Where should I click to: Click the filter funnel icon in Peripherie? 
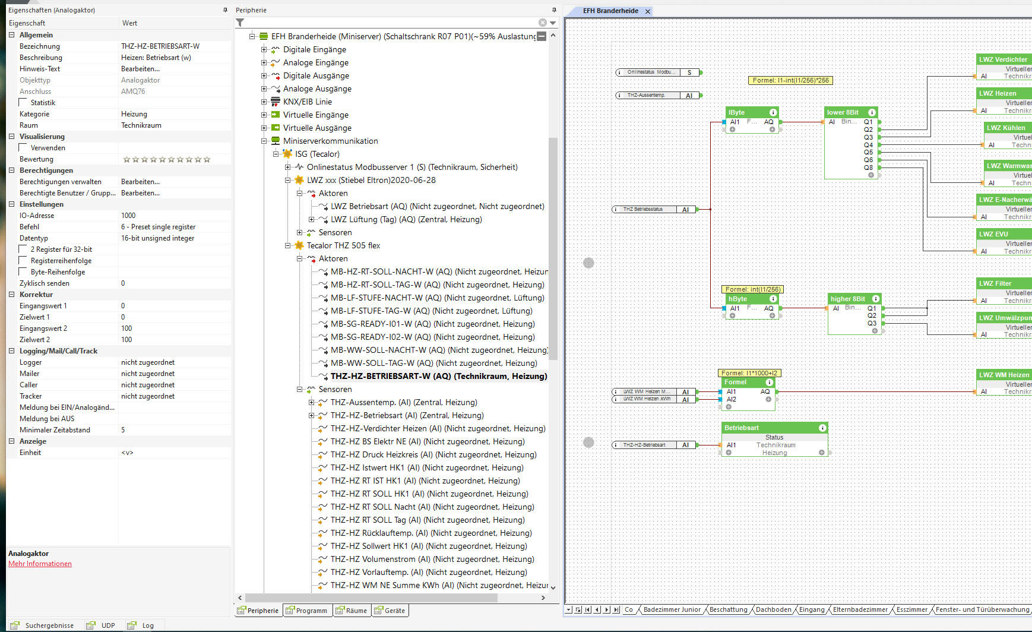240,23
